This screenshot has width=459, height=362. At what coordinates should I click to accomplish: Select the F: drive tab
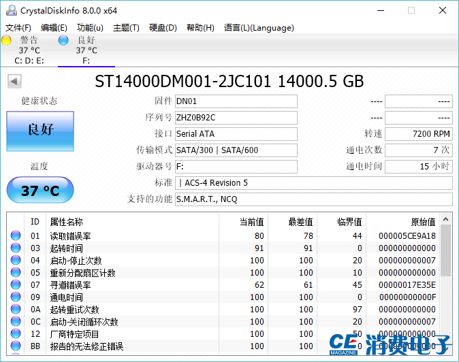point(86,55)
